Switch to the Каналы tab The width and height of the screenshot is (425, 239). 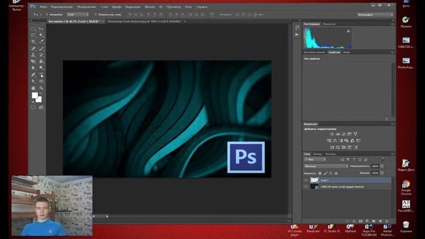click(x=317, y=154)
